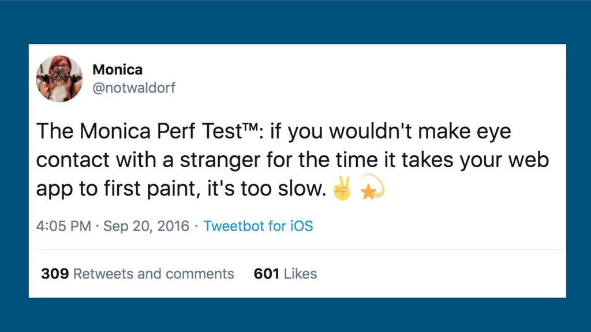Click the 4:05 PM timestamp
Viewport: 591px width, 332px height.
[x=63, y=226]
